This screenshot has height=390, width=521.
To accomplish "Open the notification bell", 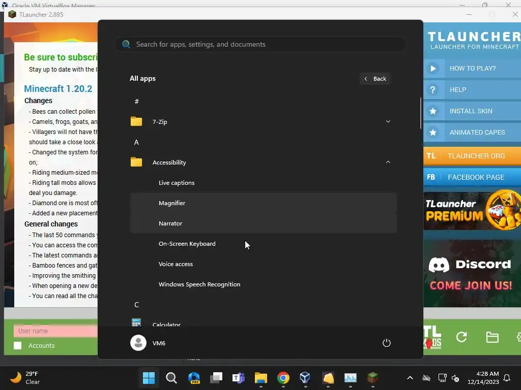I will coord(507,378).
